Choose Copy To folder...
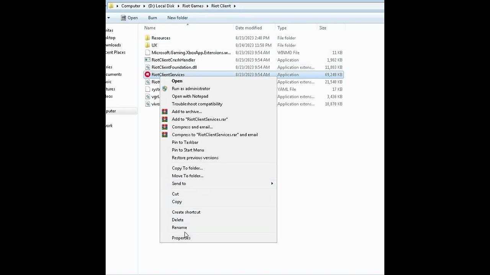 [x=187, y=168]
